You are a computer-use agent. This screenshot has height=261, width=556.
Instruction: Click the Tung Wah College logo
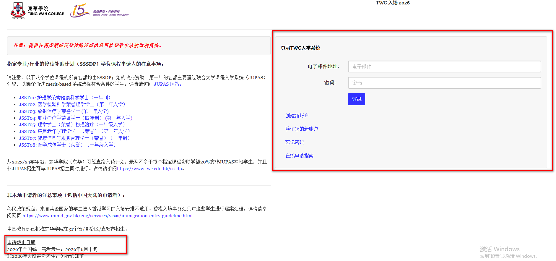37,11
